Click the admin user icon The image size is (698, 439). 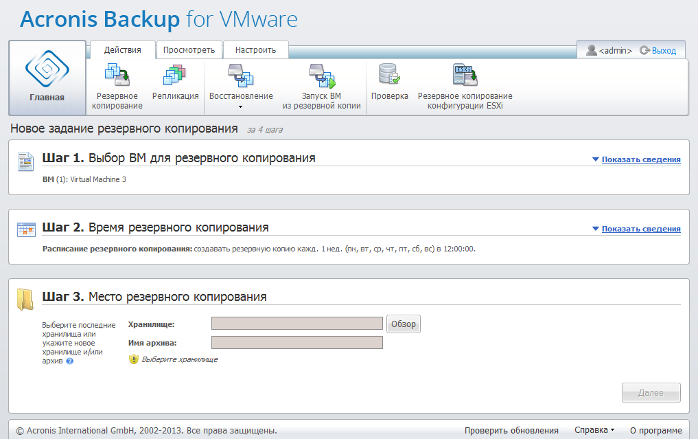click(x=591, y=50)
